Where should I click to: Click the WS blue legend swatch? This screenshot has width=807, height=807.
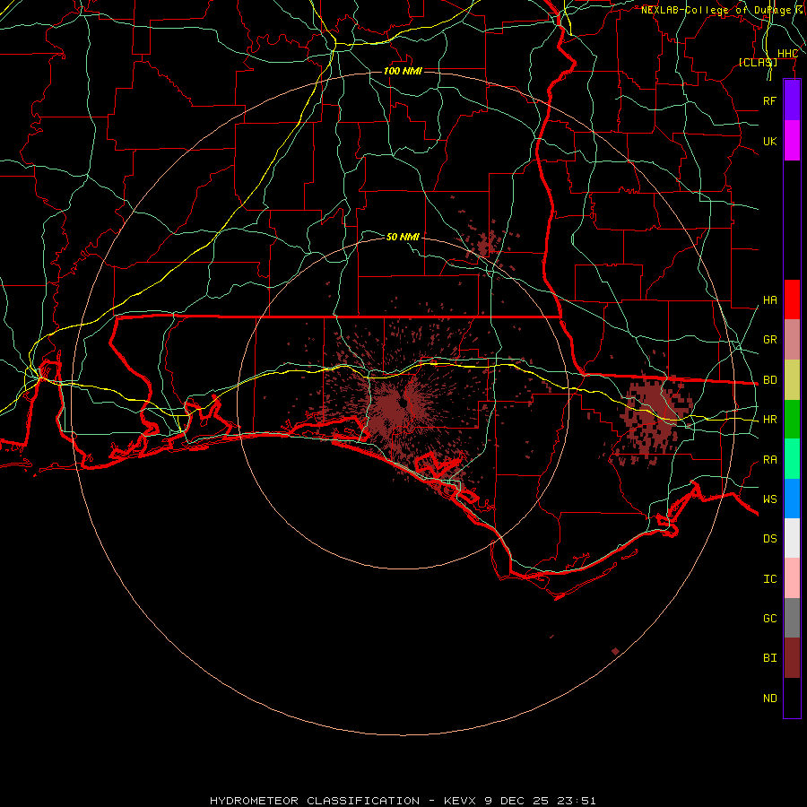(x=792, y=499)
